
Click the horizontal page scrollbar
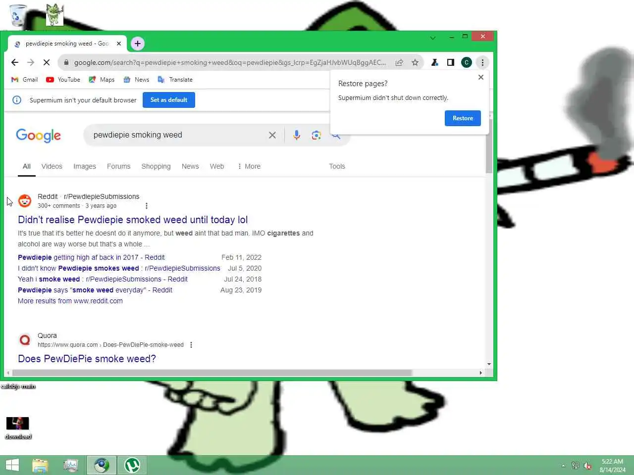point(212,373)
